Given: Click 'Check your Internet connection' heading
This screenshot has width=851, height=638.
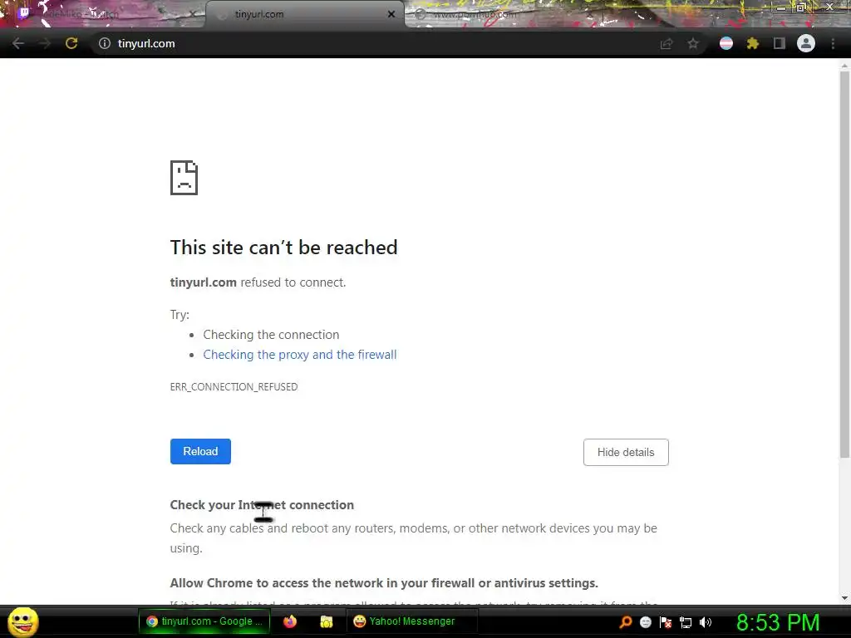Looking at the screenshot, I should pyautogui.click(x=262, y=505).
